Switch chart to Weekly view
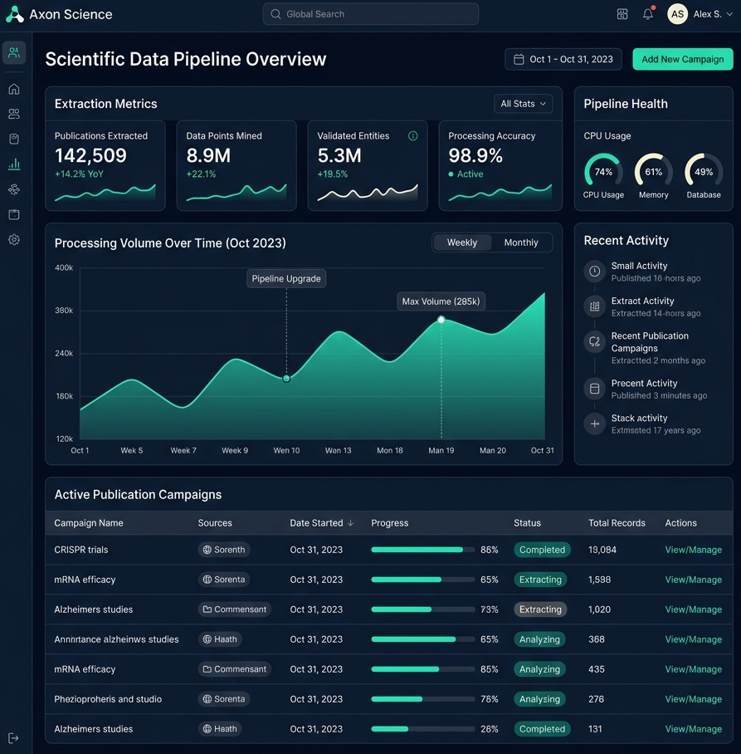 tap(462, 242)
